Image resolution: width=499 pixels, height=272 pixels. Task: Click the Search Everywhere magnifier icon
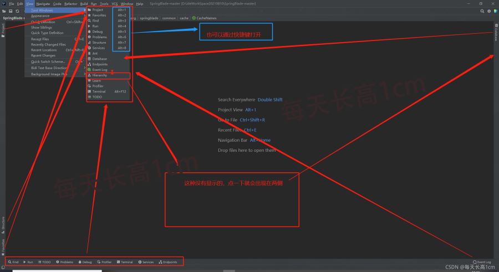click(482, 11)
